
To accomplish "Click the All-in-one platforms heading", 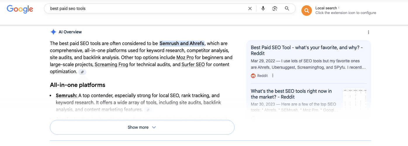I will (x=78, y=85).
